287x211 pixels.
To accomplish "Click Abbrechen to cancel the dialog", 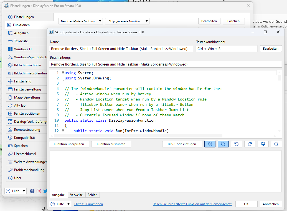I will point(271,204).
